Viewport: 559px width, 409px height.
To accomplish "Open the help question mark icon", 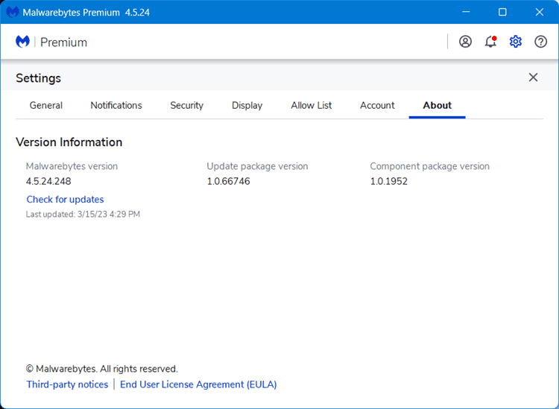I will tap(541, 42).
